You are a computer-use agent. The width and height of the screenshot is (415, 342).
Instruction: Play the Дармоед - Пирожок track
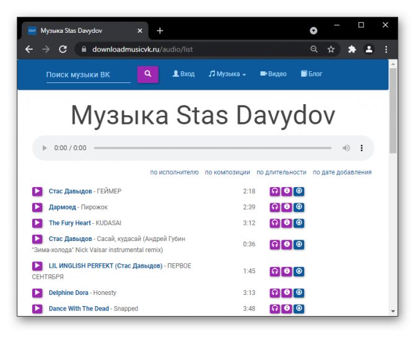tap(37, 207)
